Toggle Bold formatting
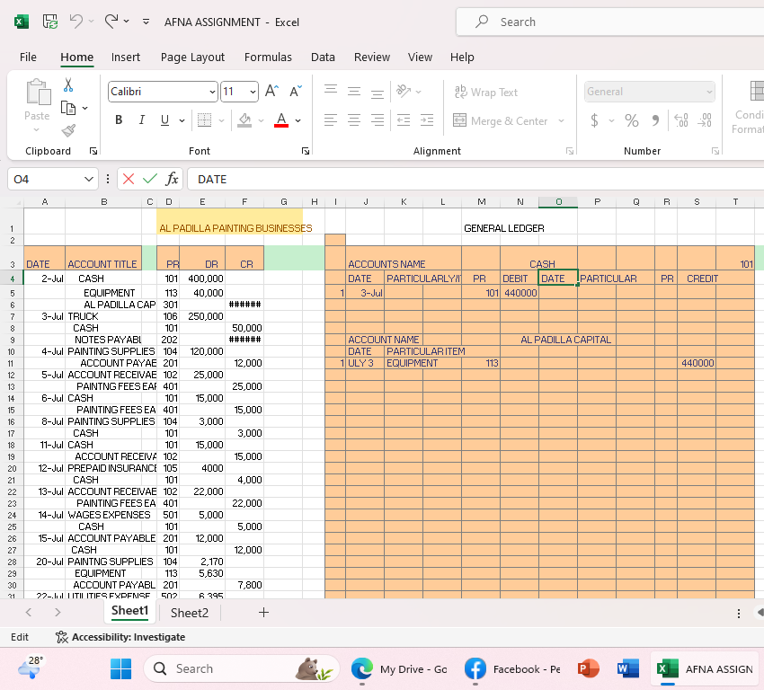764x690 pixels. pyautogui.click(x=119, y=119)
